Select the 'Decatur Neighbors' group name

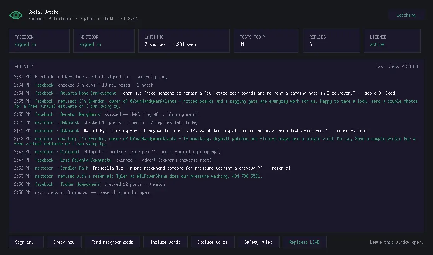pyautogui.click(x=80, y=114)
